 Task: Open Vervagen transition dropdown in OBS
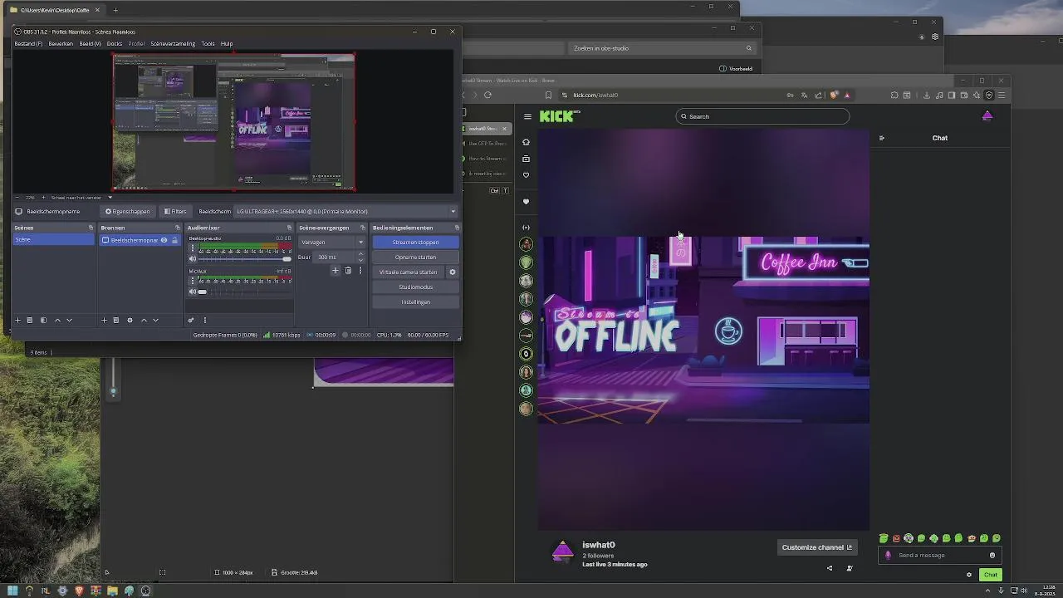[x=331, y=242]
